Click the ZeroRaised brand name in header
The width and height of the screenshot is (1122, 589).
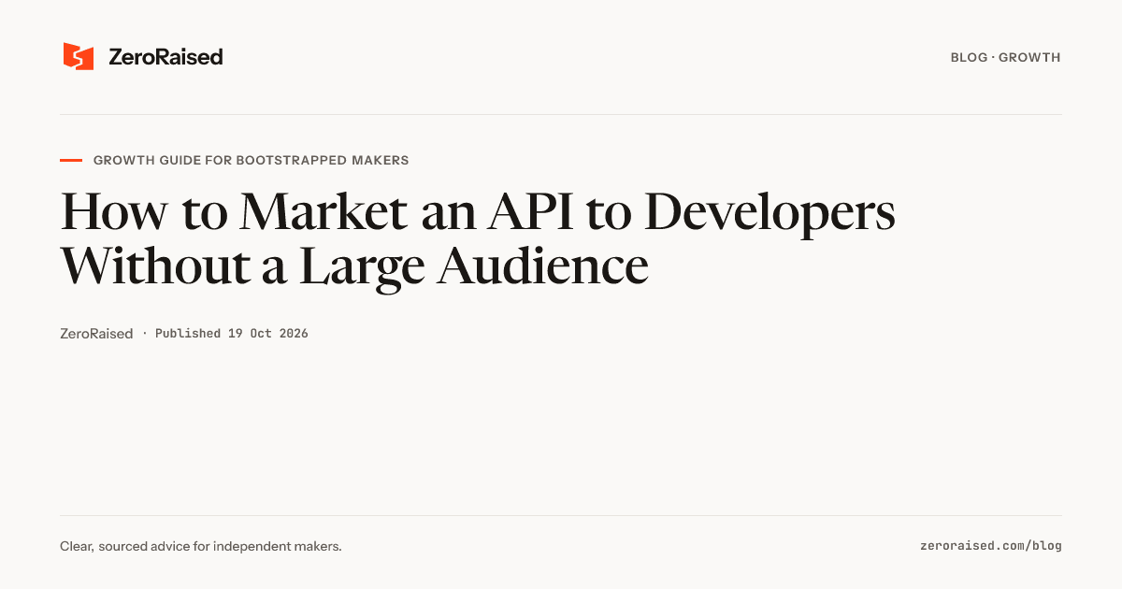pyautogui.click(x=165, y=57)
